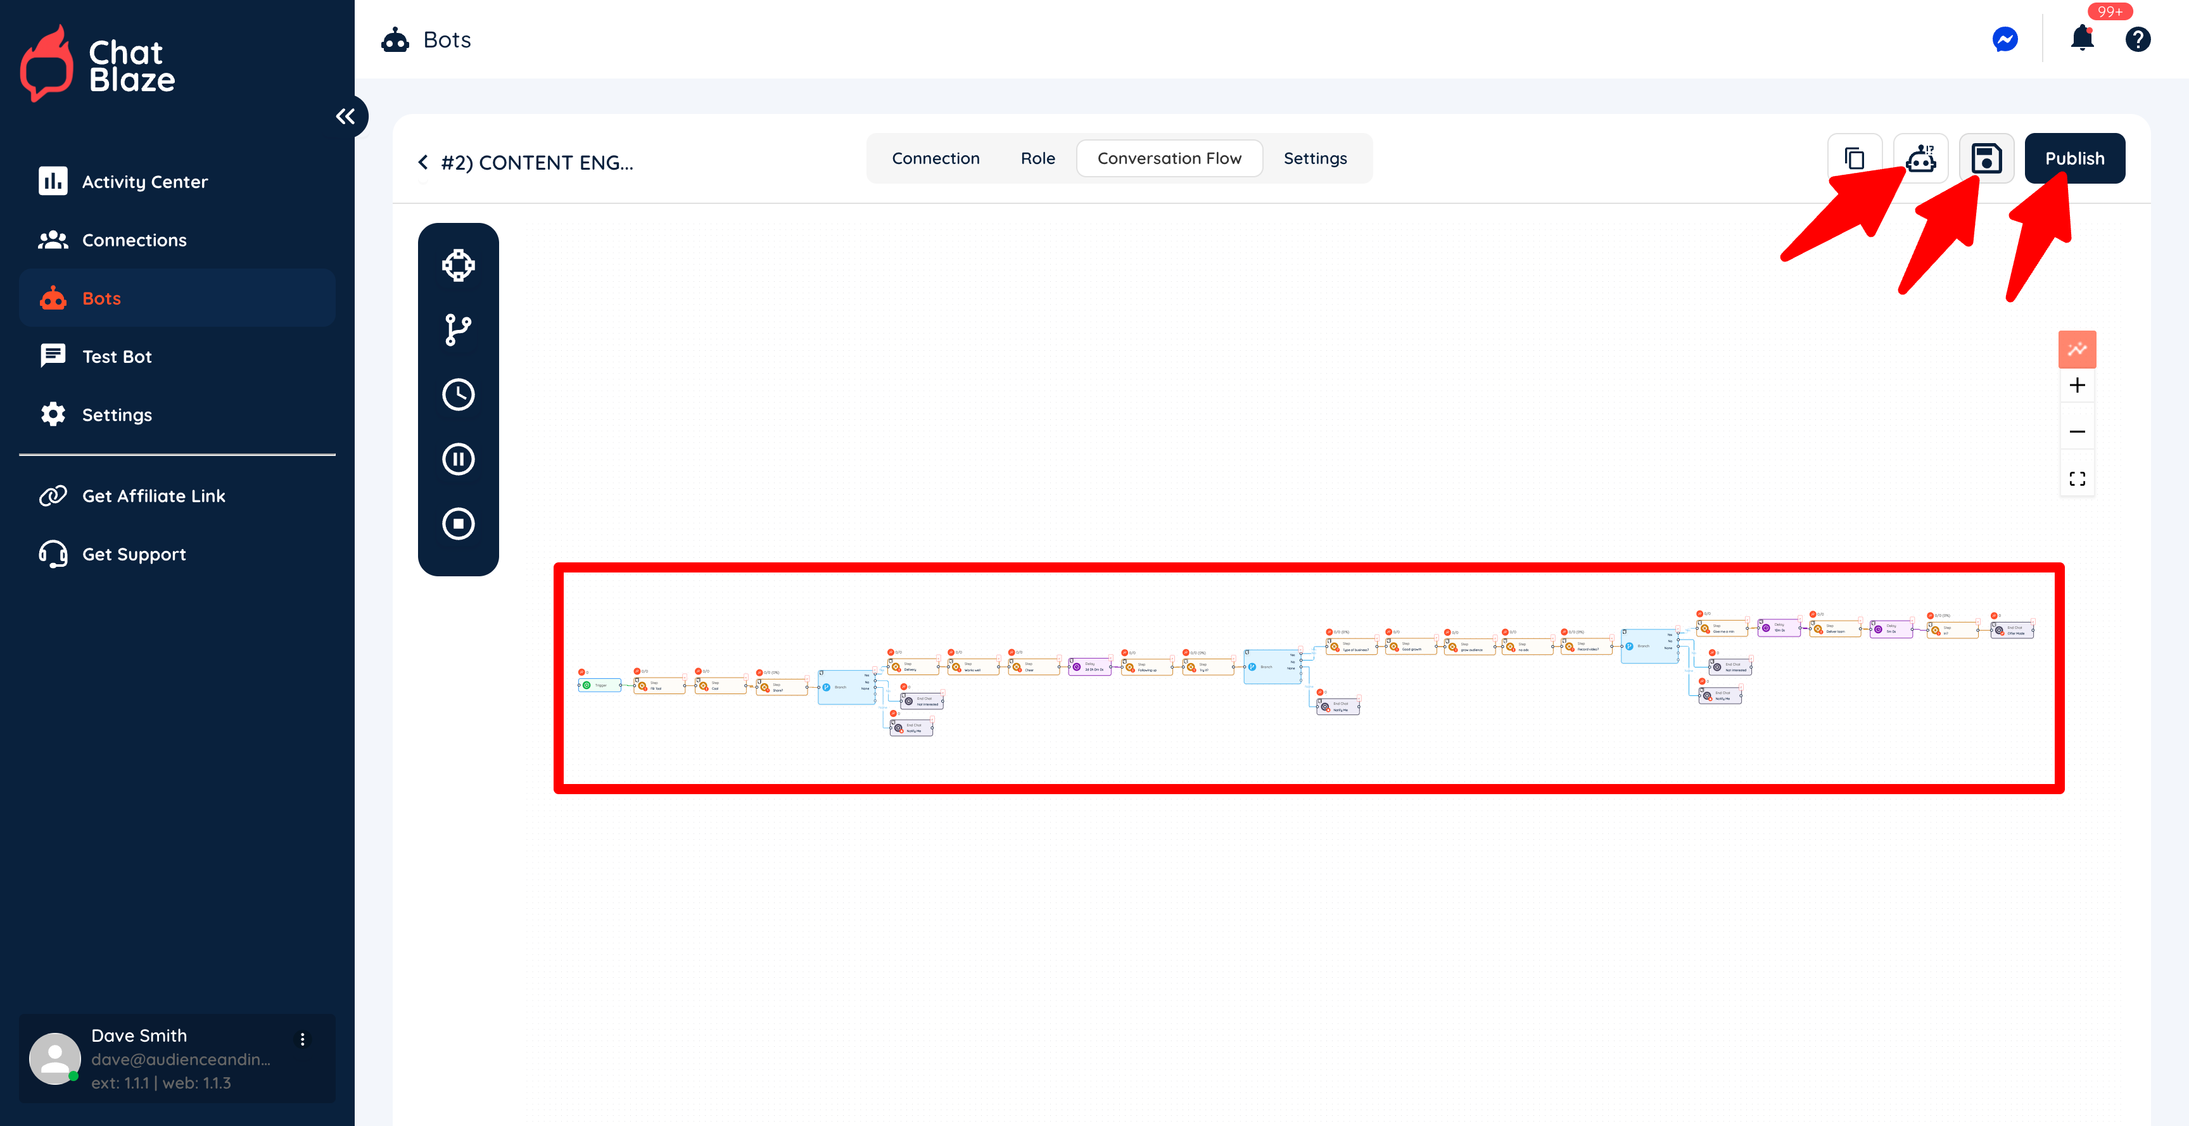2189x1126 pixels.
Task: Toggle the orange analytics overlay button
Action: pyautogui.click(x=2077, y=350)
